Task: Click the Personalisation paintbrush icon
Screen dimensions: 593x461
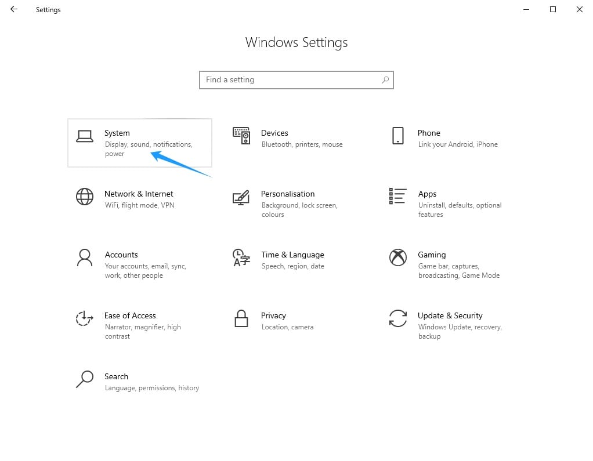Action: (241, 197)
